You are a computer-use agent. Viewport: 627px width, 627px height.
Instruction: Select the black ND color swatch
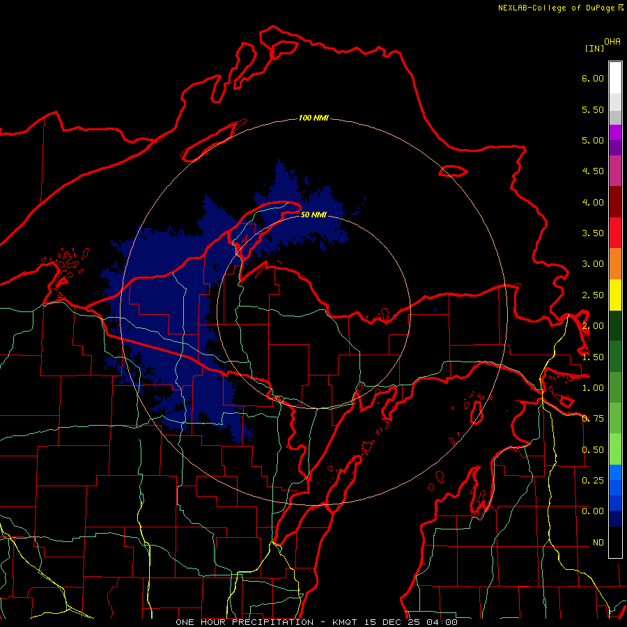coord(615,542)
